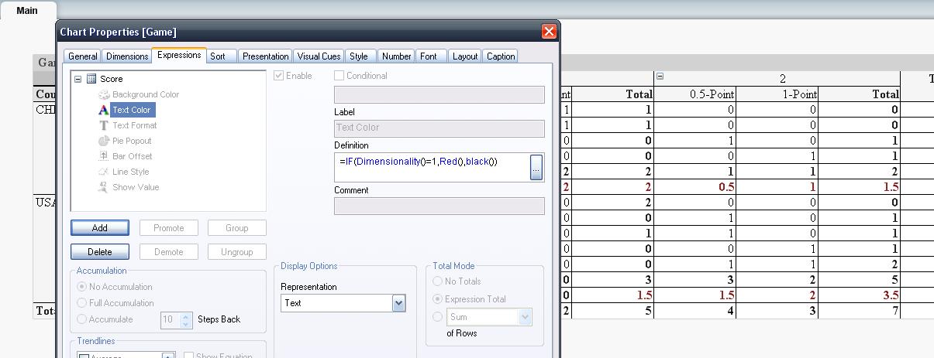Image resolution: width=934 pixels, height=358 pixels.
Task: Click the Group button
Action: (x=237, y=228)
